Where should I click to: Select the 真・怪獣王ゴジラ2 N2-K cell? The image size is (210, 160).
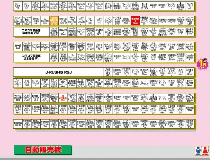coord(36,98)
